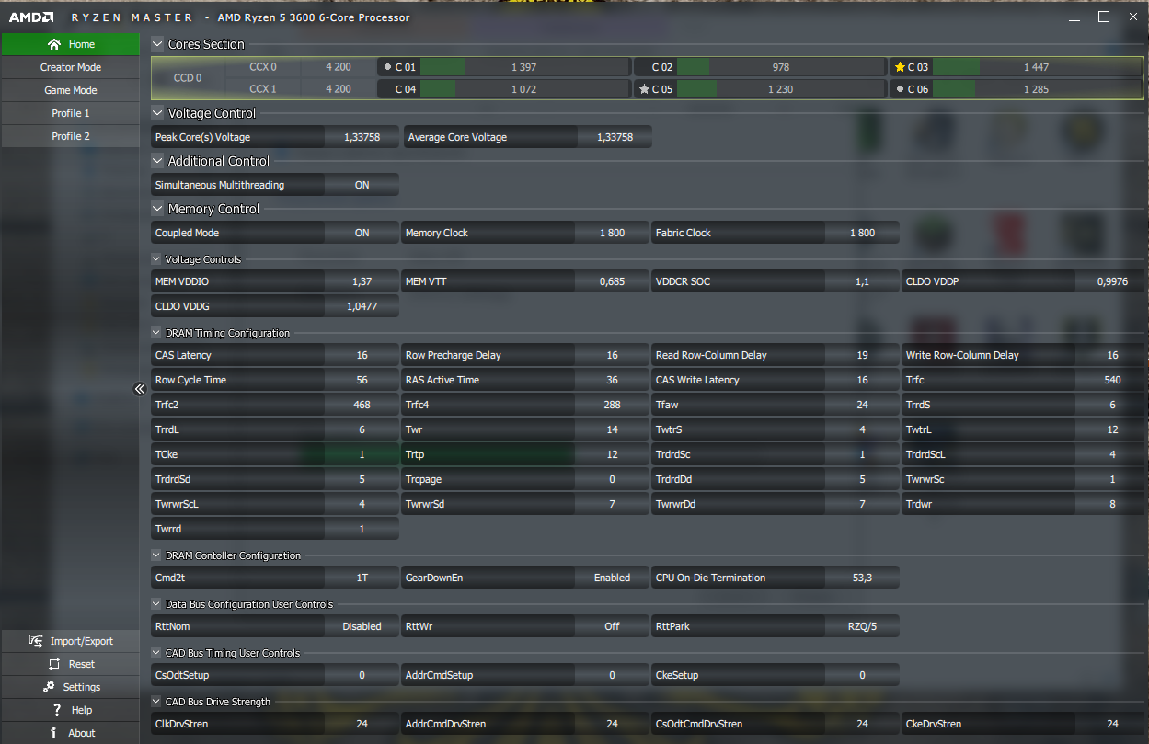This screenshot has height=744, width=1149.
Task: Collapse the Voltage Controls subsection
Action: (x=155, y=259)
